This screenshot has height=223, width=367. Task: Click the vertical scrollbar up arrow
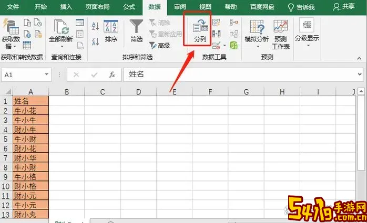(361, 91)
